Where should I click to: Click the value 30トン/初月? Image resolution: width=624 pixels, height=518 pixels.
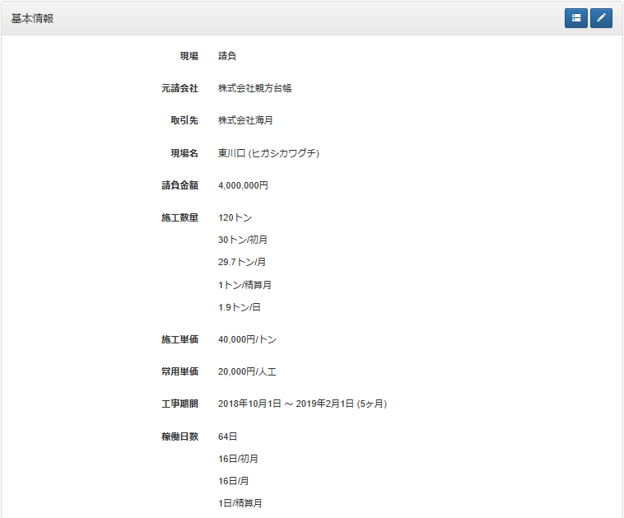coord(243,240)
